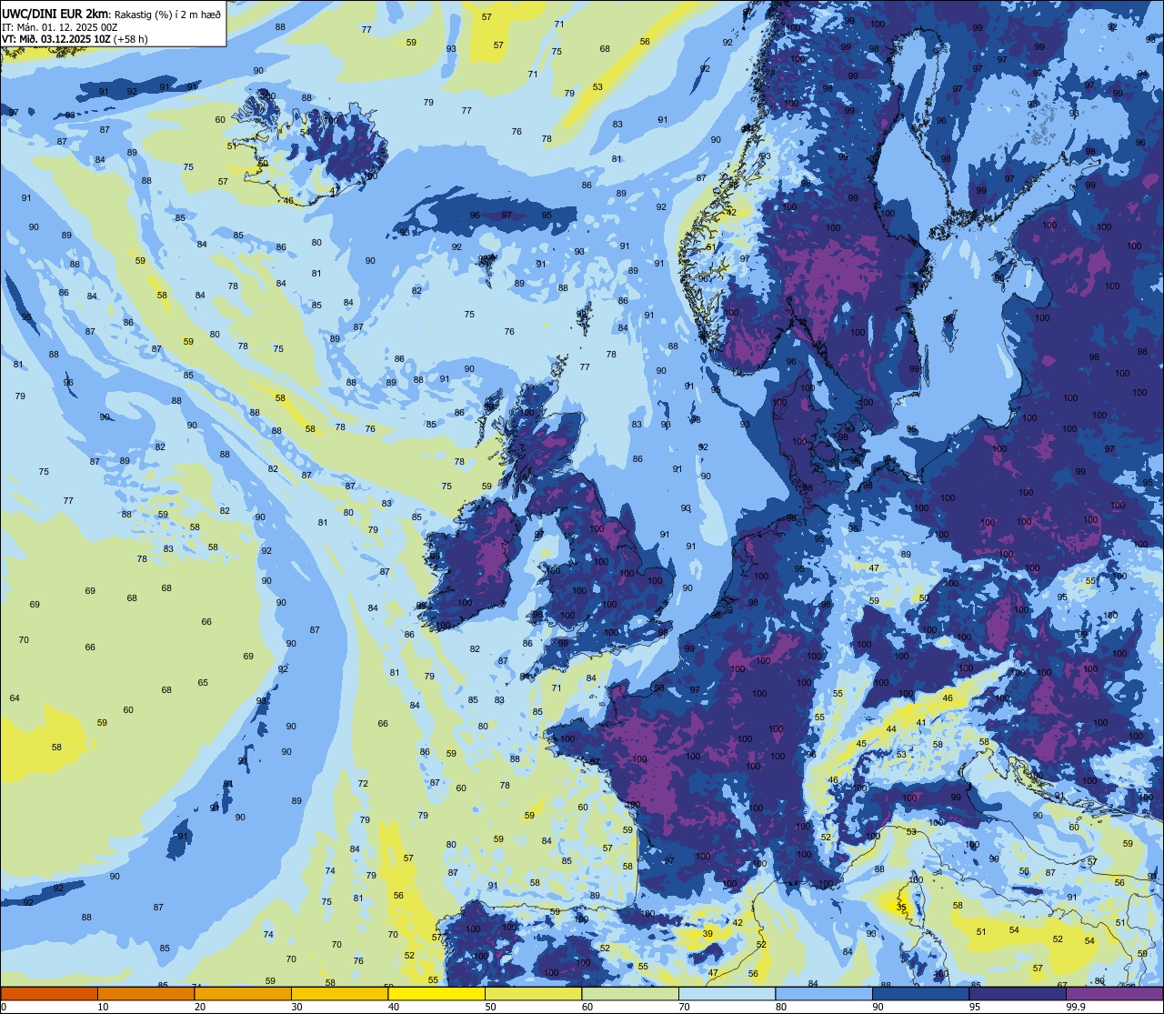Click the 50–60 % pale yellow legend swatch
This screenshot has width=1164, height=1014.
[x=533, y=994]
